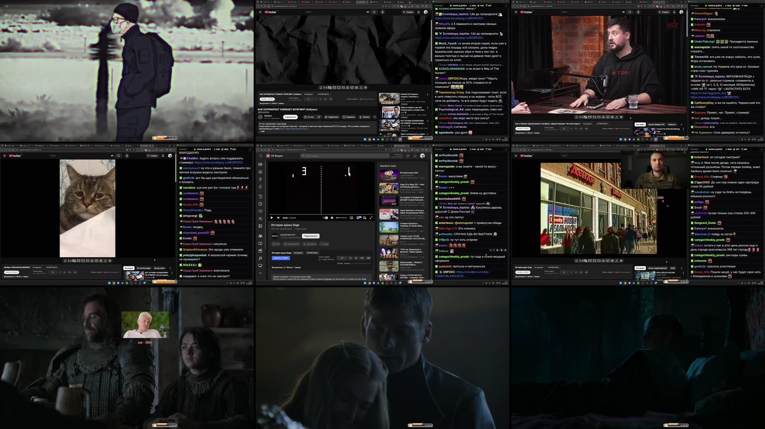Show more filter chips in Dendy panel
The height and width of the screenshot is (429, 765).
[682, 268]
